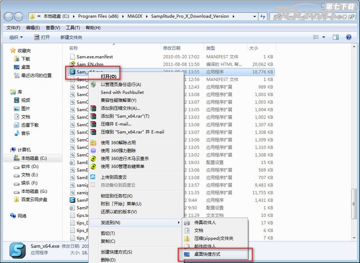The width and height of the screenshot is (360, 263).
Task: Open the 组织 dropdown in toolbar
Action: (16, 37)
